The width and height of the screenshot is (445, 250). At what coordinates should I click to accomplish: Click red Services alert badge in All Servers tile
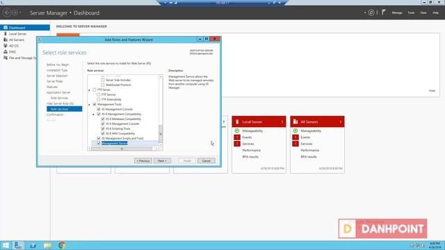(296, 144)
